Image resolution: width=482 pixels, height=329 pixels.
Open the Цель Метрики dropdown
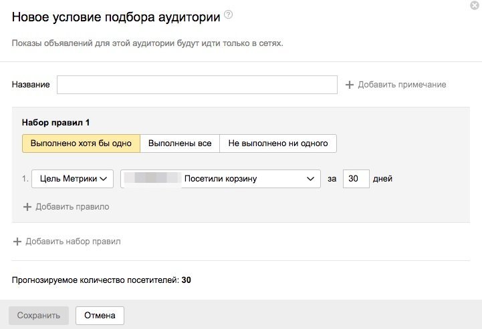pyautogui.click(x=73, y=179)
